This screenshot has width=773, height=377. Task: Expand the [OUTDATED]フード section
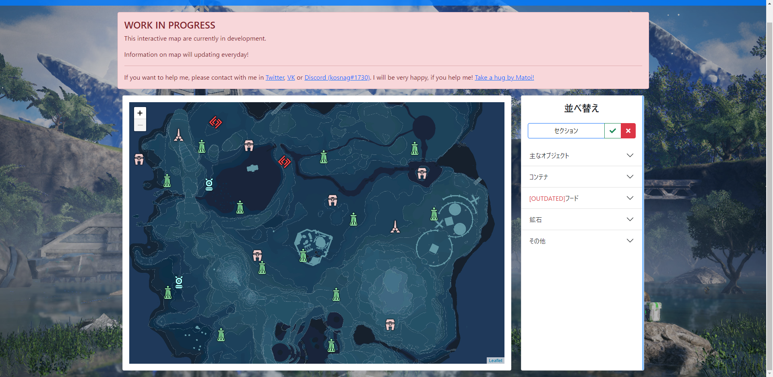(582, 198)
